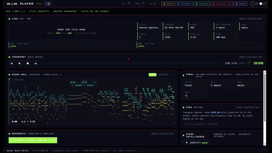Click the footer mam Music Motion logo
Screen dimensions: 272x153
18,151
